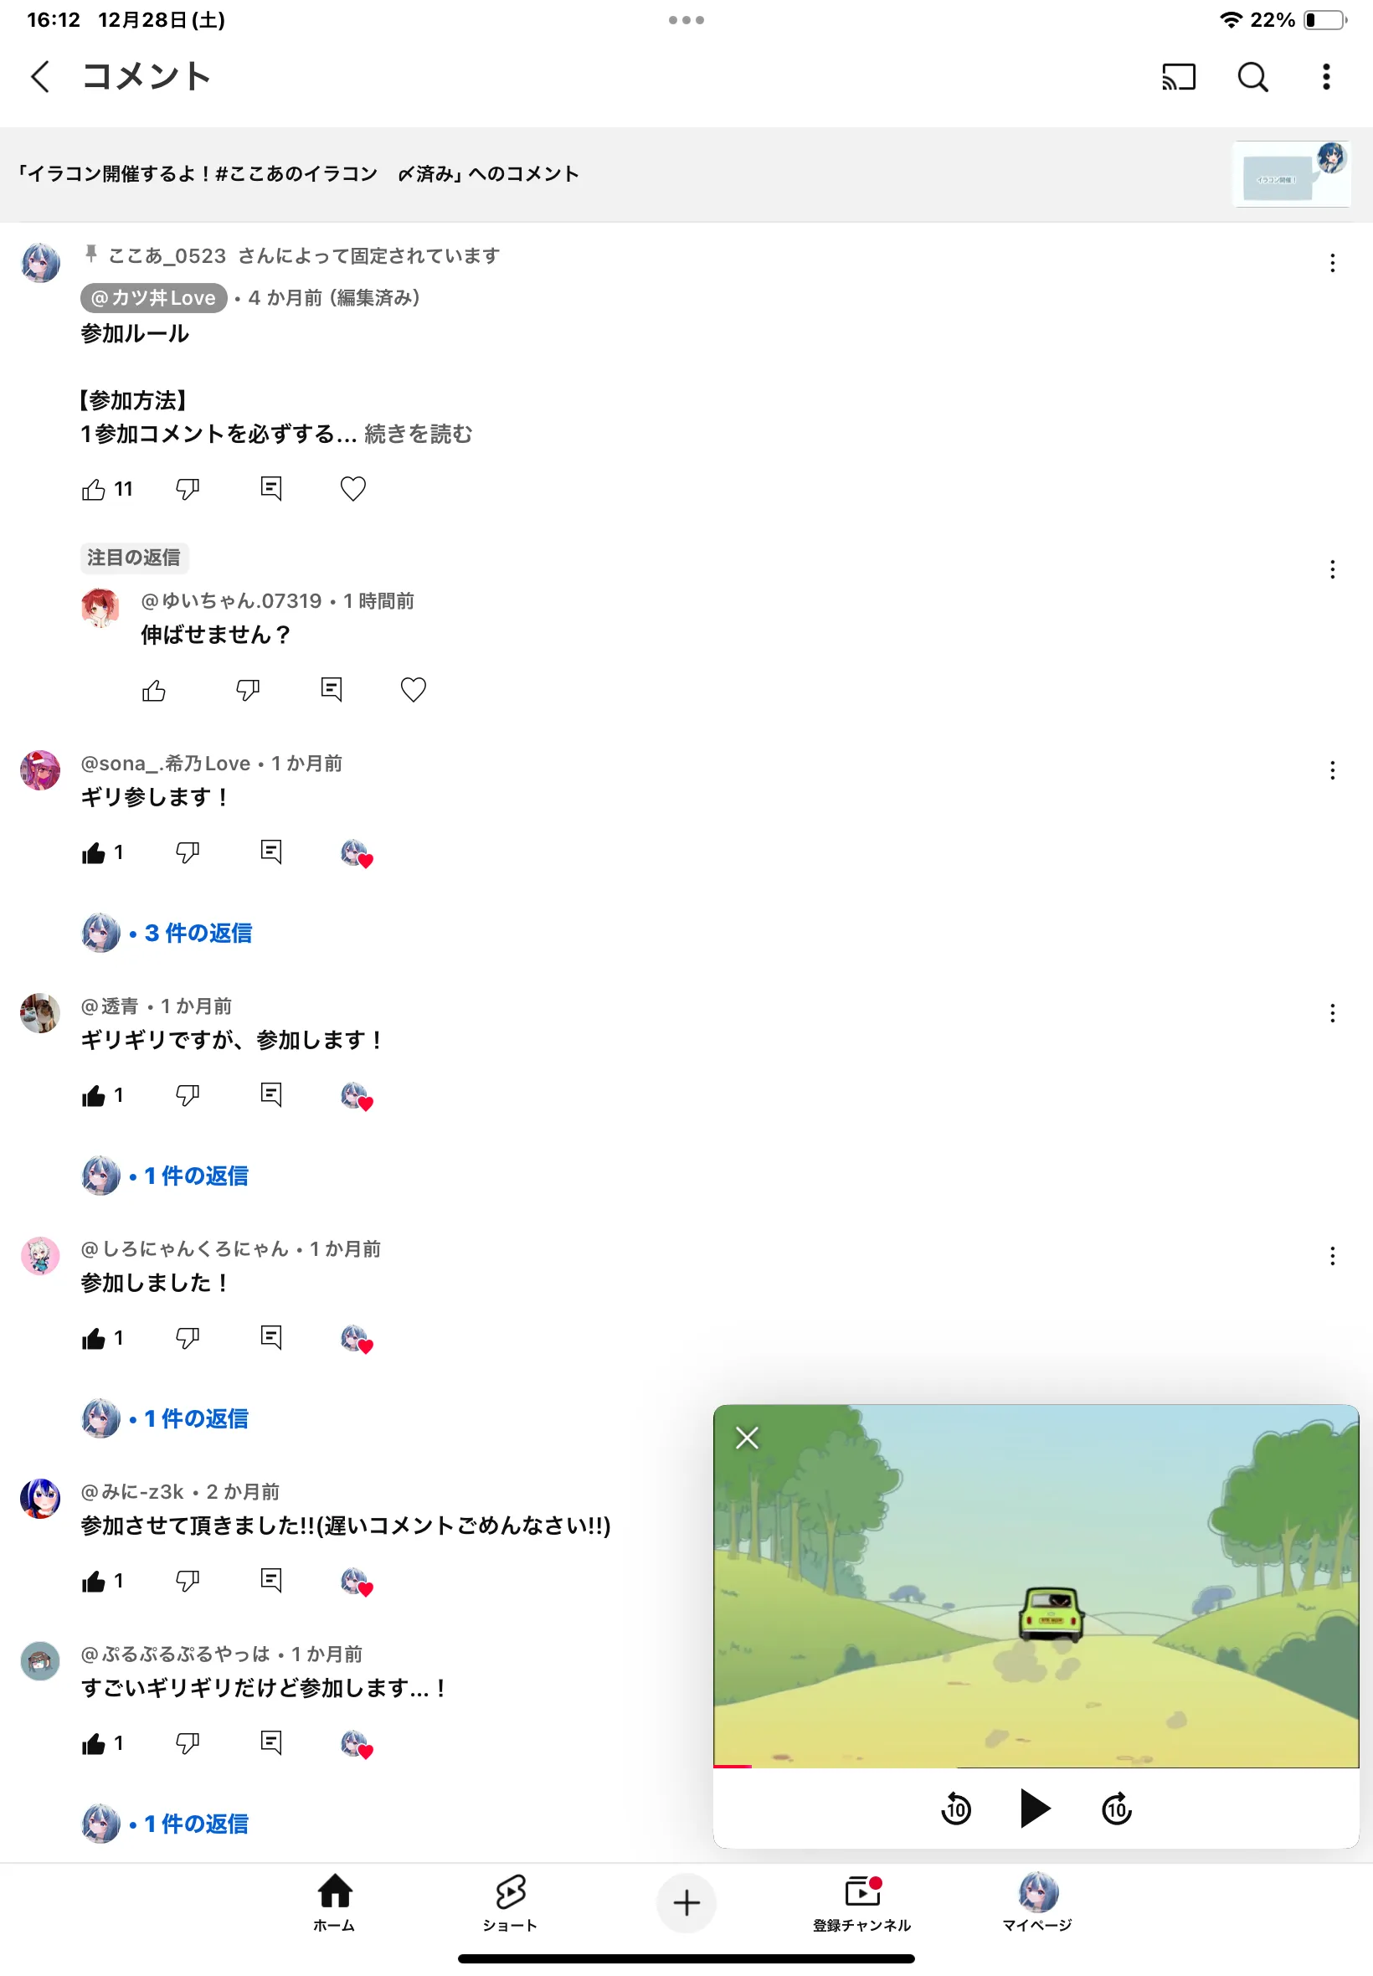The image size is (1373, 1976).
Task: Rewind mini player 10 seconds
Action: 956,1809
